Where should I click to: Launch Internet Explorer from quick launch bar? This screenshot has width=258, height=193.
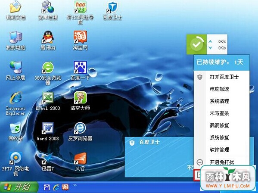[x=56, y=187]
